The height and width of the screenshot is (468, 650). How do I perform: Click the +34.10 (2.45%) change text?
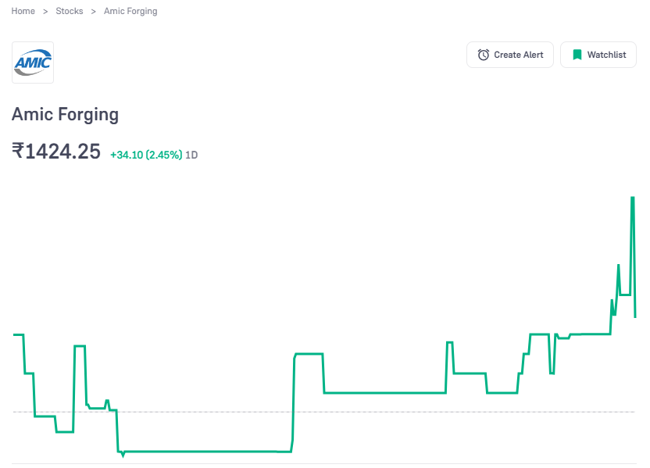[146, 155]
